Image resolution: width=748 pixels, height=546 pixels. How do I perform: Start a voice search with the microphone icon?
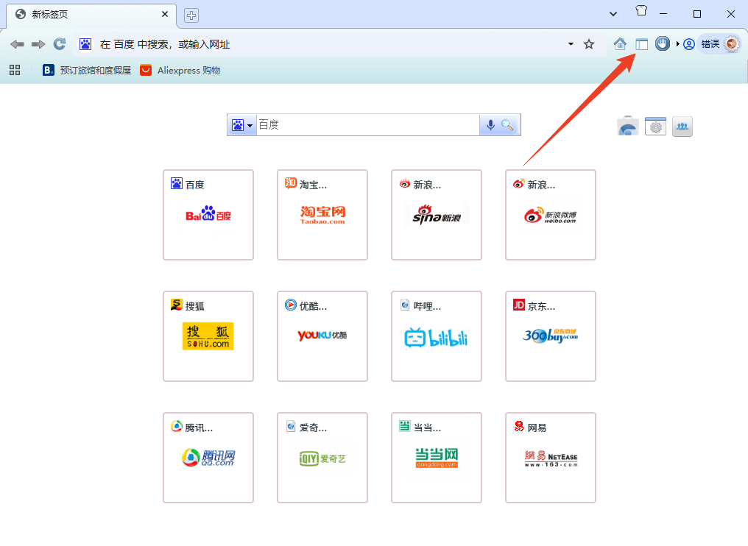491,124
